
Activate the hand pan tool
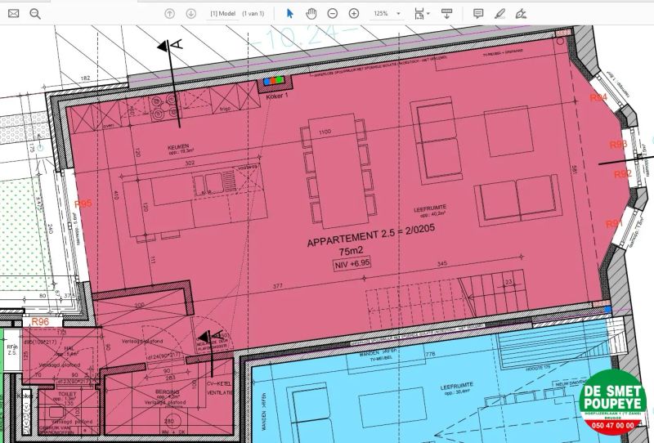tap(311, 13)
